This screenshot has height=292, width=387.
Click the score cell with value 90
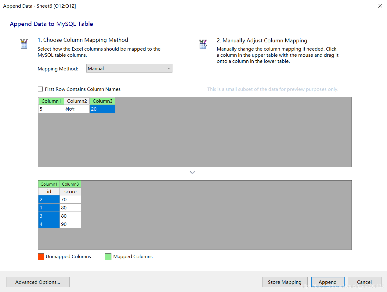(x=71, y=224)
